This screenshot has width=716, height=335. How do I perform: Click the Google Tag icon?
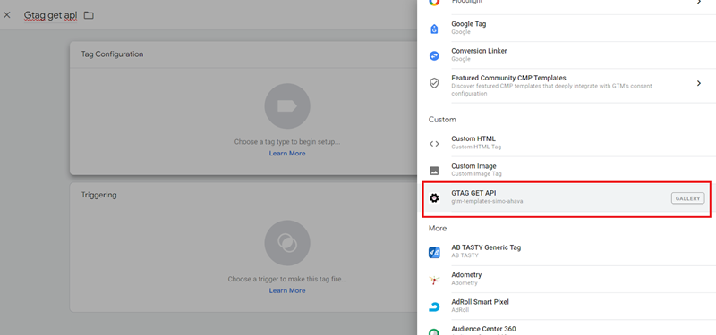coord(434,29)
